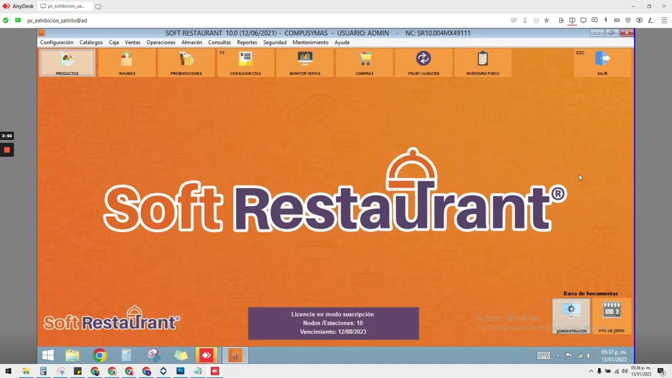Expand local system tray hidden icons
This screenshot has width=672, height=378.
pyautogui.click(x=591, y=371)
